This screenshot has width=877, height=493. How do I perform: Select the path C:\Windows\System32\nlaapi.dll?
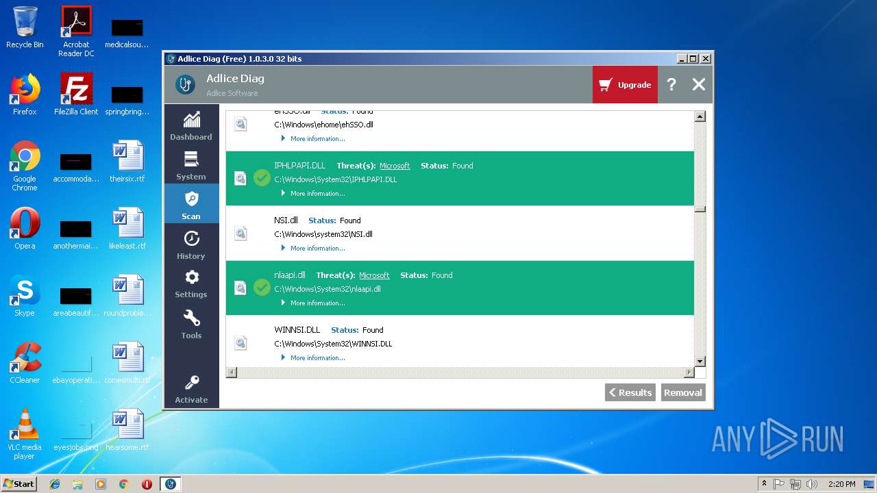(x=328, y=289)
